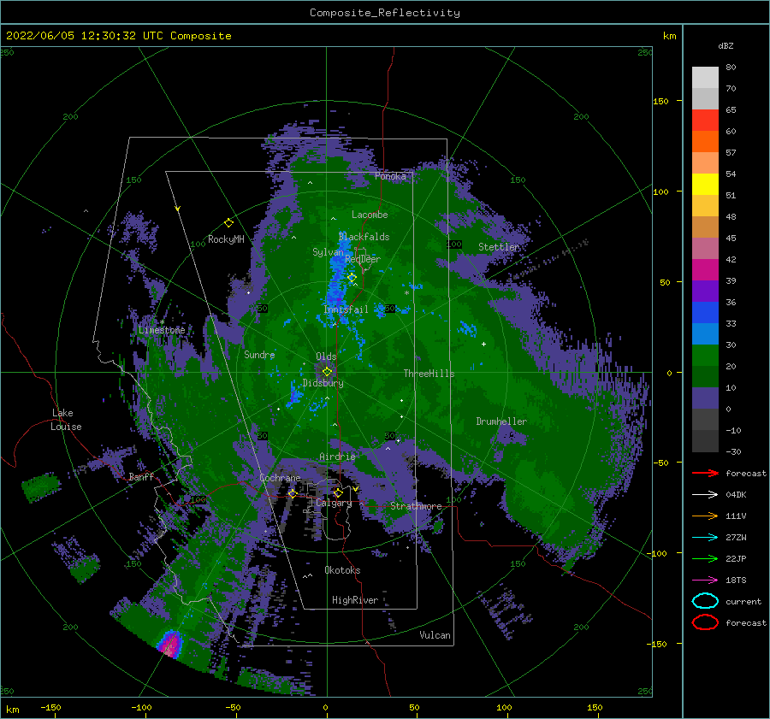Screen dimensions: 770x719
Task: Select the purple 10 dBZ legend swatch
Action: pos(705,398)
